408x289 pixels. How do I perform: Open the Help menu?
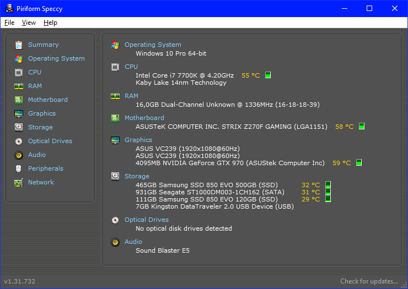(x=50, y=23)
